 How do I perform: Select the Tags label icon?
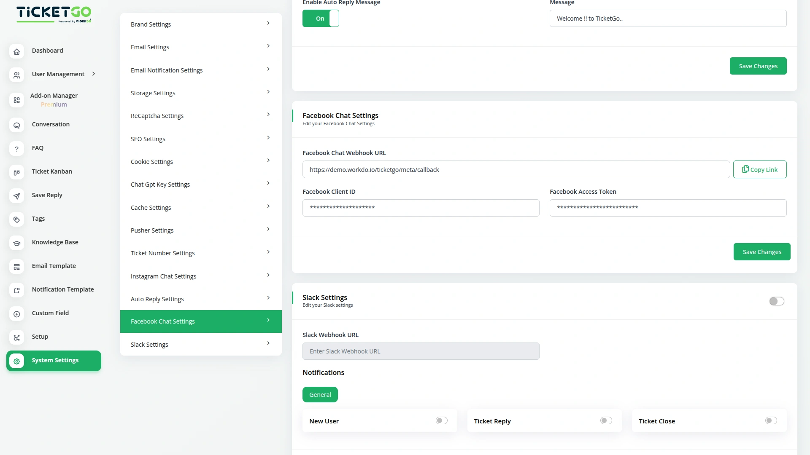pos(16,219)
